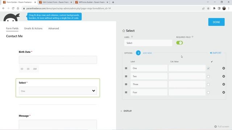Close the WPForms Builder browser tab
232x130 pixels.
click(107, 2)
